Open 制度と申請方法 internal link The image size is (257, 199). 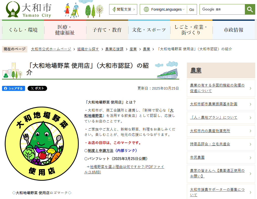pos(101,150)
